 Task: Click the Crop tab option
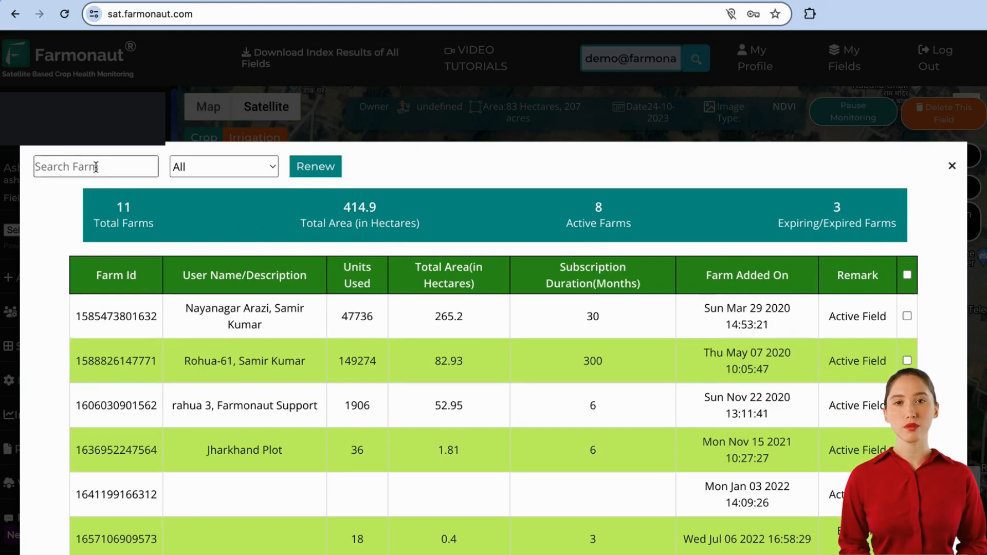(x=204, y=137)
